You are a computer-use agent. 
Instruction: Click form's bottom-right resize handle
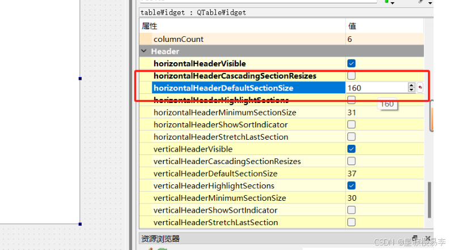pyautogui.click(x=80, y=224)
